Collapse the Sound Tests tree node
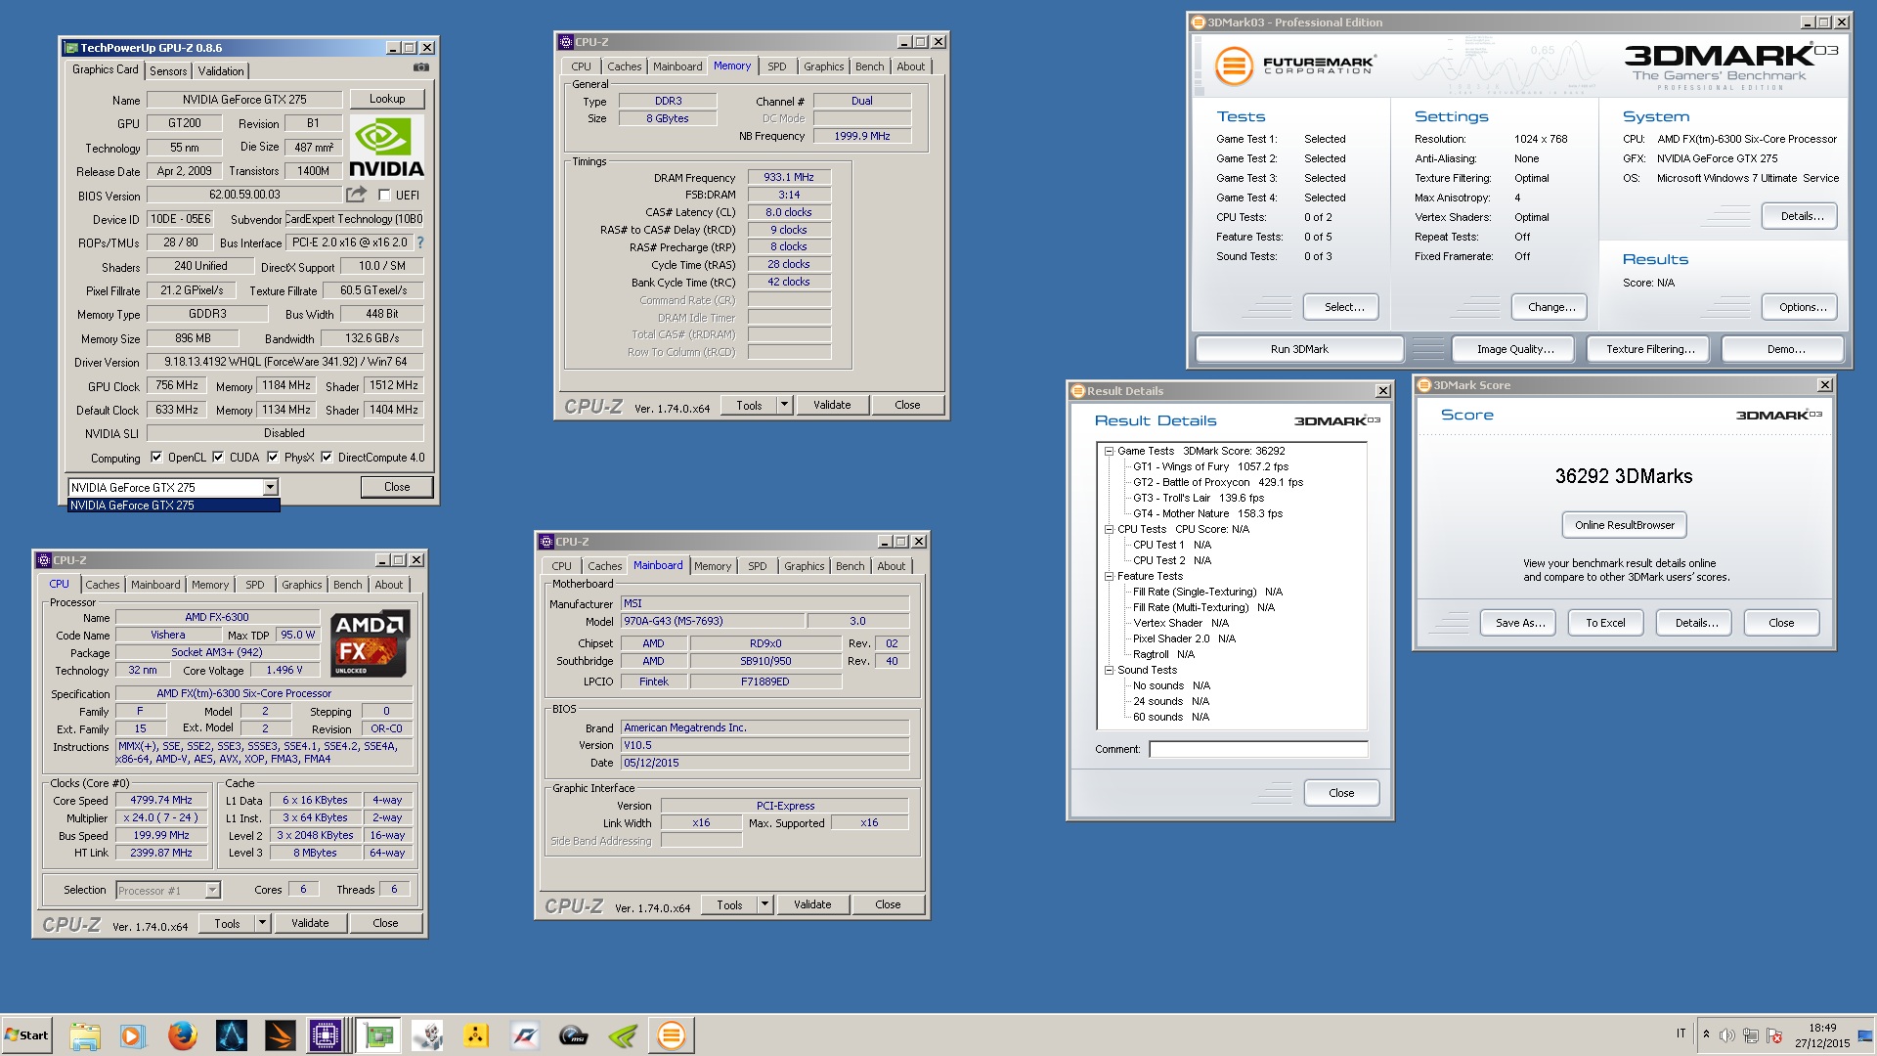The height and width of the screenshot is (1056, 1877). click(x=1110, y=670)
